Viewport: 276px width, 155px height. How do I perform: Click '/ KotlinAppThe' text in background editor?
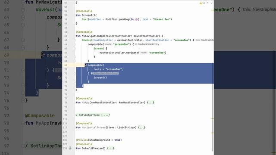click(44, 146)
